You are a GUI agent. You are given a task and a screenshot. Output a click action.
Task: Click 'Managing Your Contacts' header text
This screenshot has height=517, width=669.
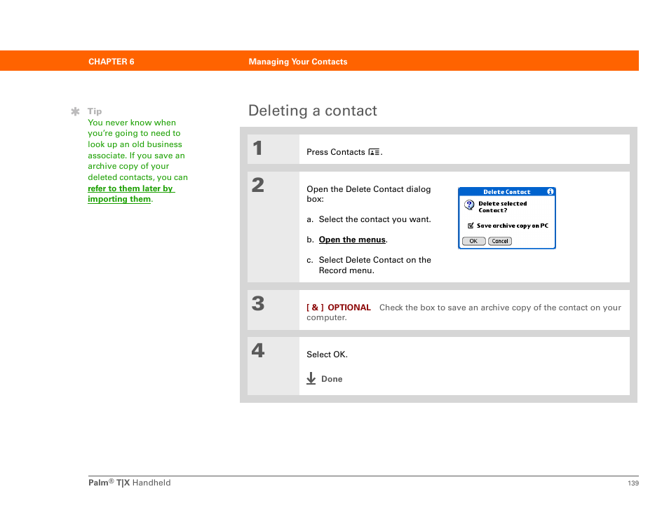pos(298,62)
